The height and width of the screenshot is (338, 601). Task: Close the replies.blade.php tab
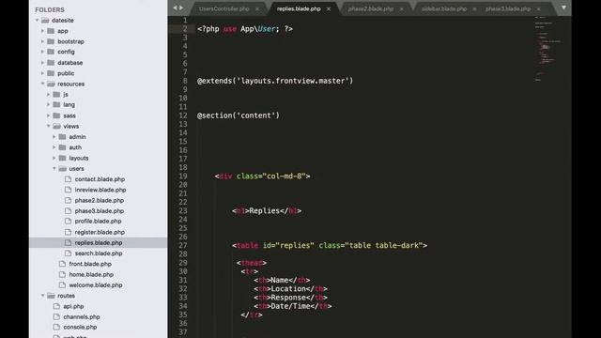329,8
